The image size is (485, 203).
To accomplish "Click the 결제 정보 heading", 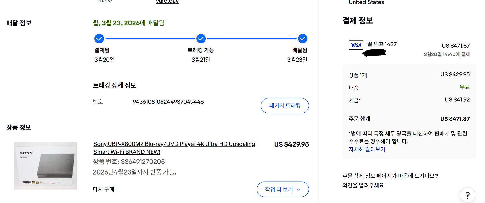I will (358, 21).
